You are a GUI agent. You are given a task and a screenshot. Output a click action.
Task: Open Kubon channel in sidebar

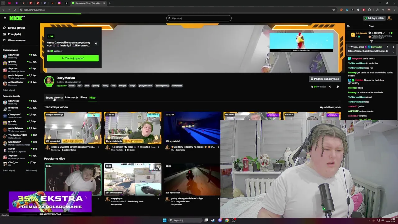20,150
